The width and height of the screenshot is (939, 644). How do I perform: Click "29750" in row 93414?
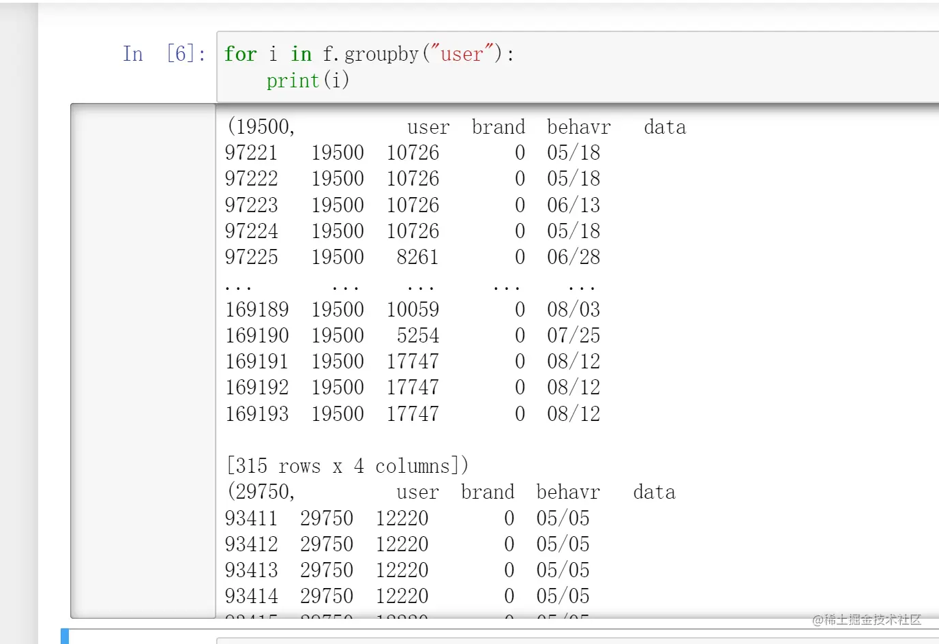pyautogui.click(x=327, y=596)
